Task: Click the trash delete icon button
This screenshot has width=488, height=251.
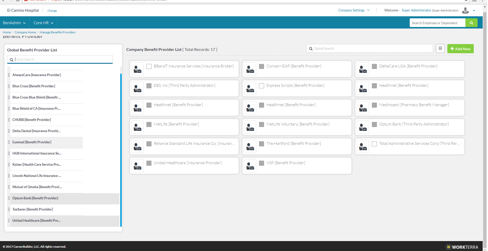Action: [440, 48]
